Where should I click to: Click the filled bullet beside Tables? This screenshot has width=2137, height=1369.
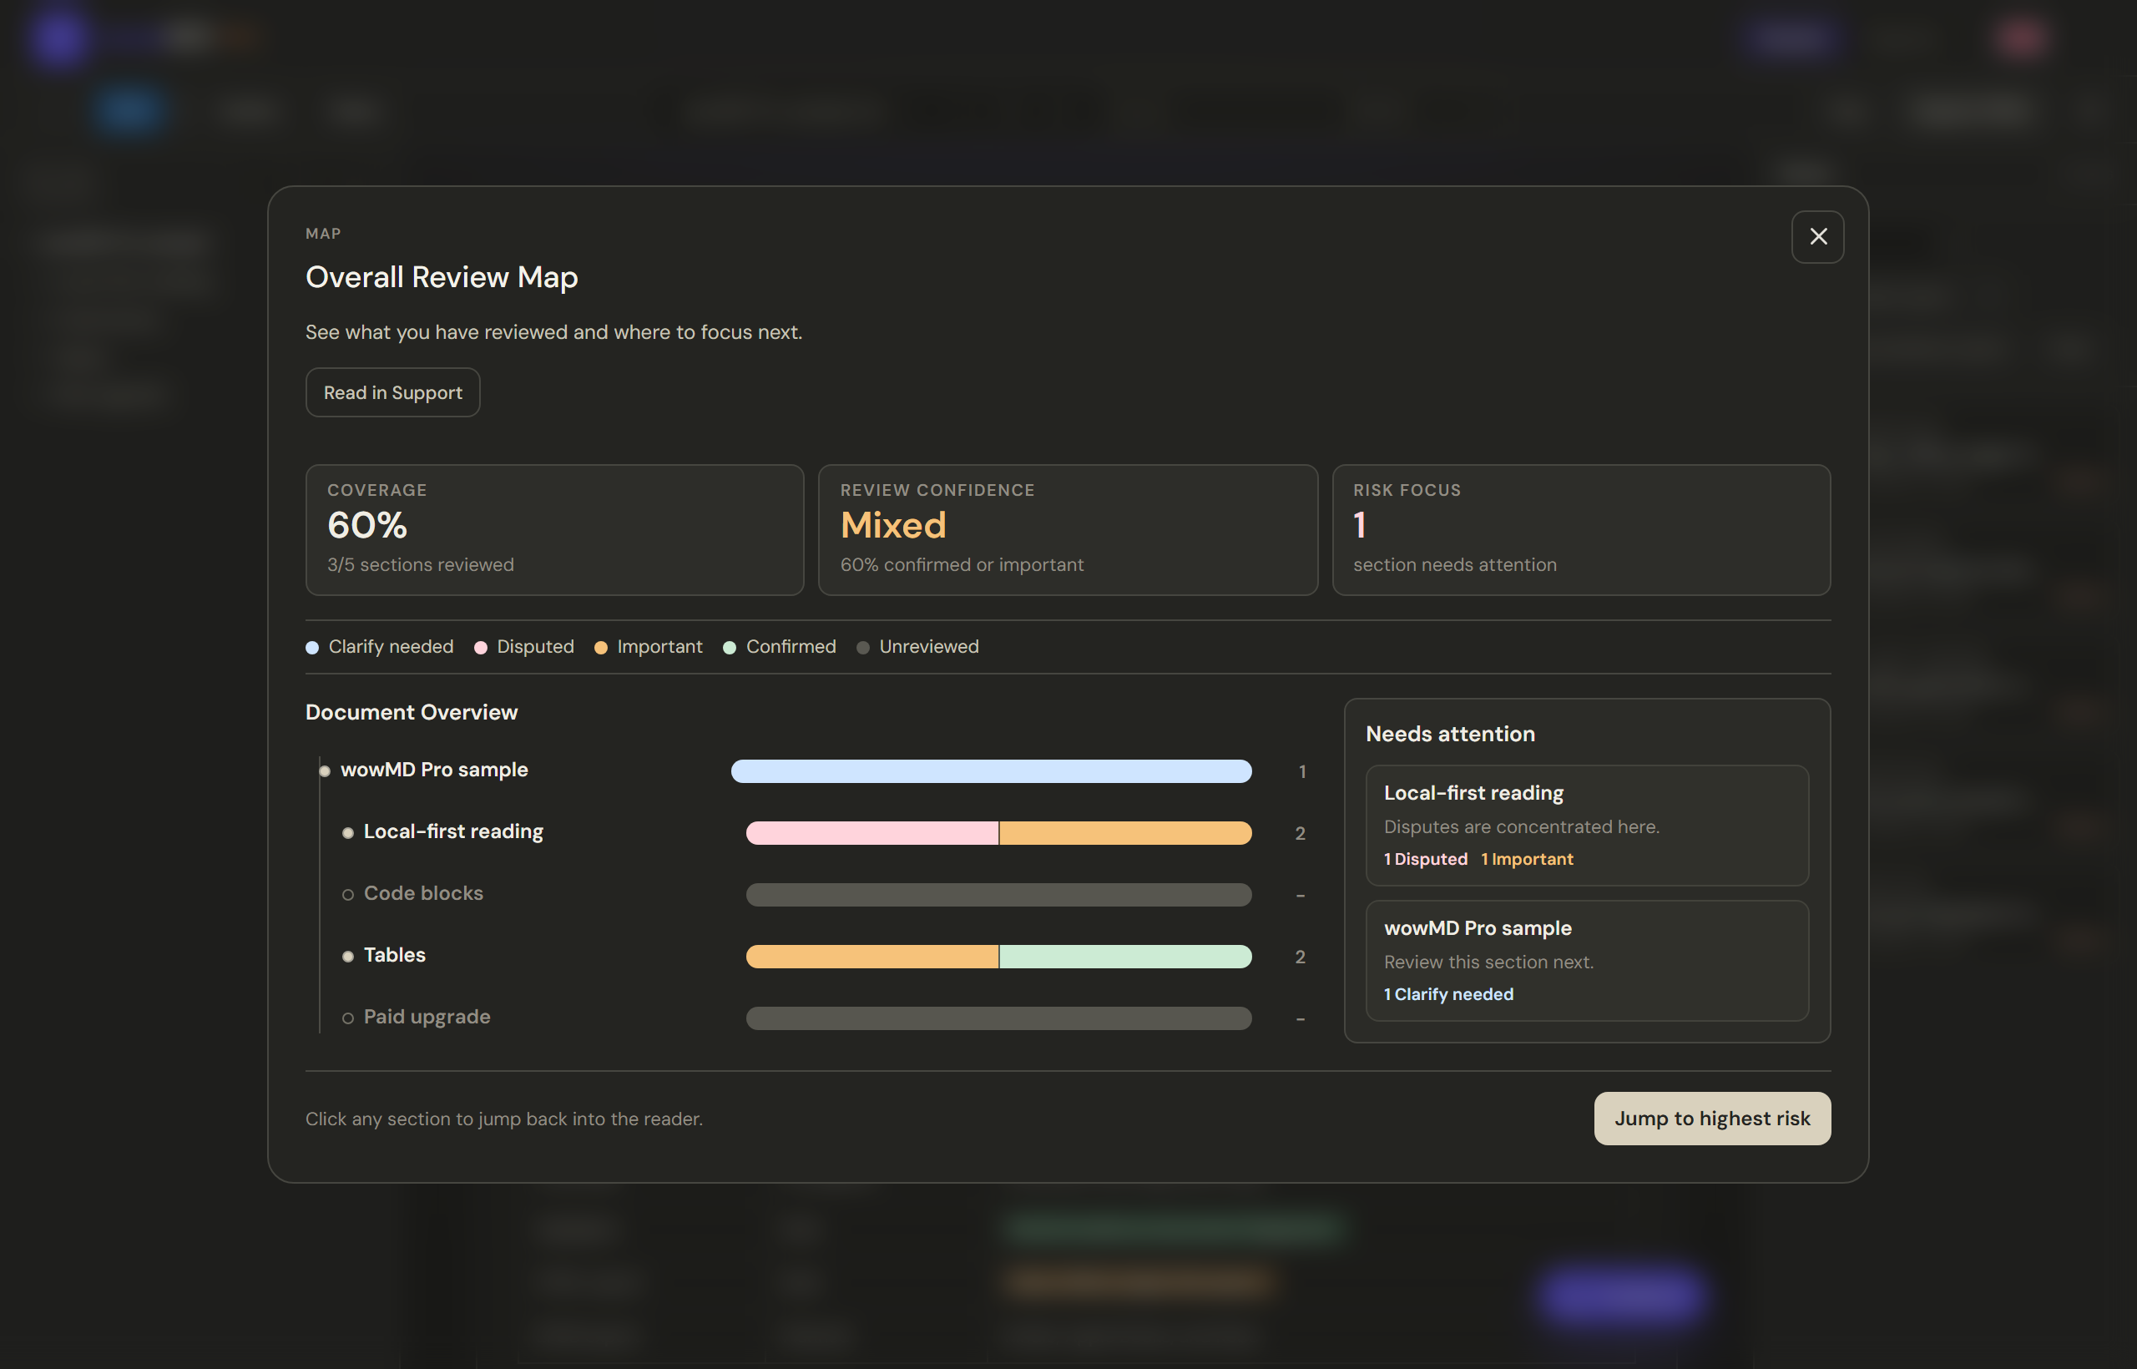click(x=347, y=957)
